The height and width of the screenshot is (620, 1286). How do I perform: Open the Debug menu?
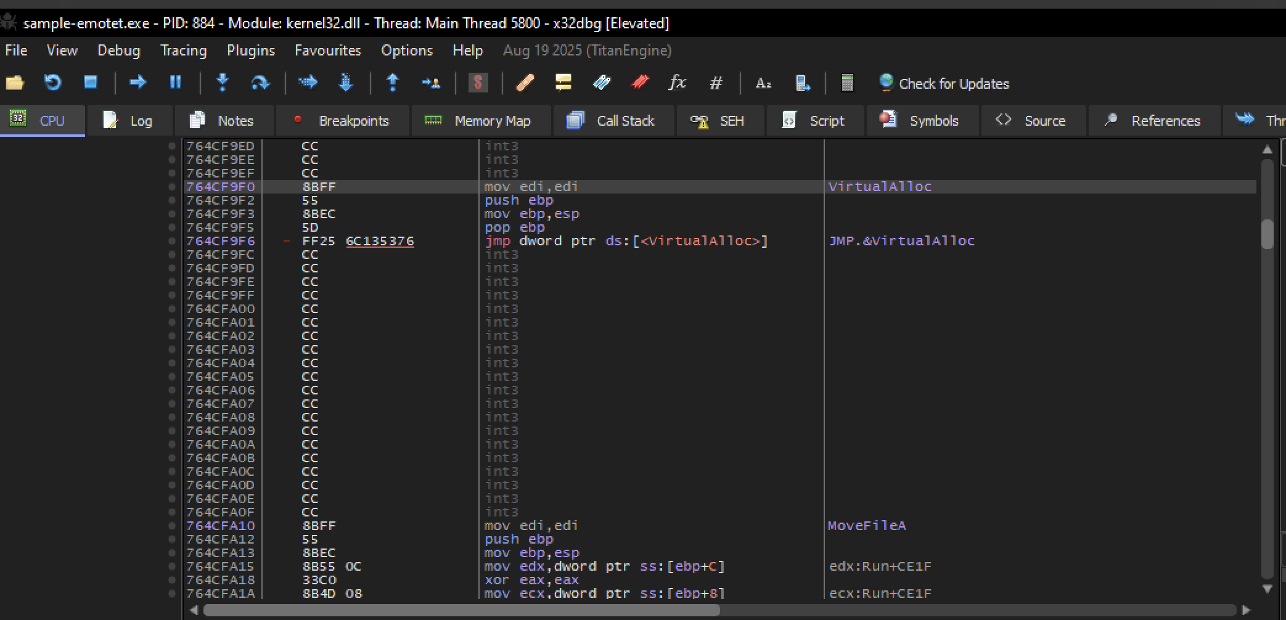click(x=118, y=51)
